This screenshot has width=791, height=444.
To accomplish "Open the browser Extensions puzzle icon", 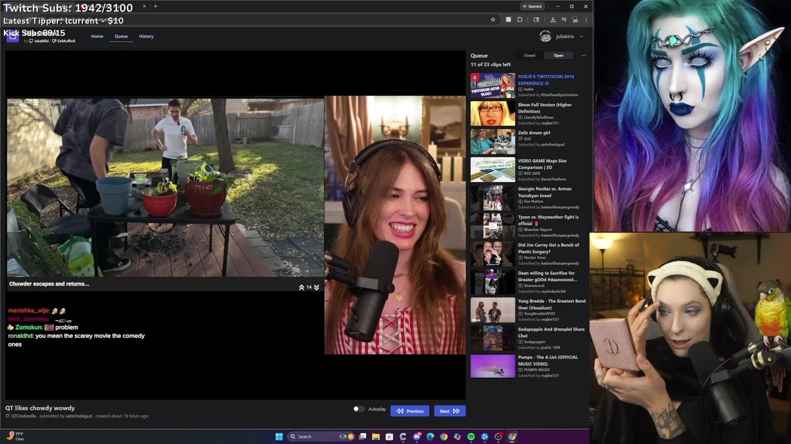I will (x=520, y=20).
